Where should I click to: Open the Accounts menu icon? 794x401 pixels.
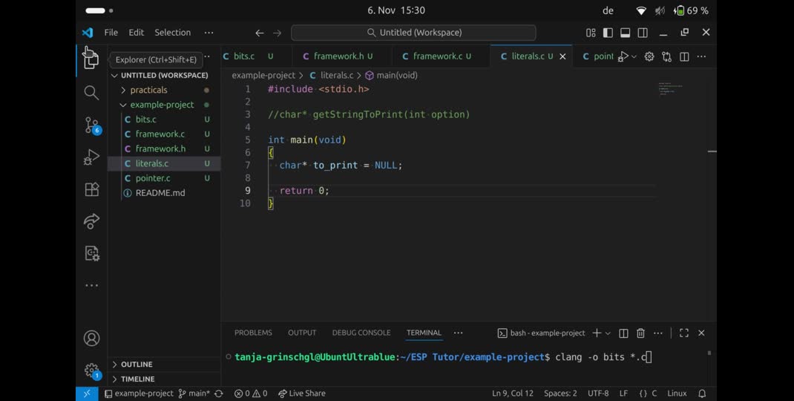click(x=91, y=339)
